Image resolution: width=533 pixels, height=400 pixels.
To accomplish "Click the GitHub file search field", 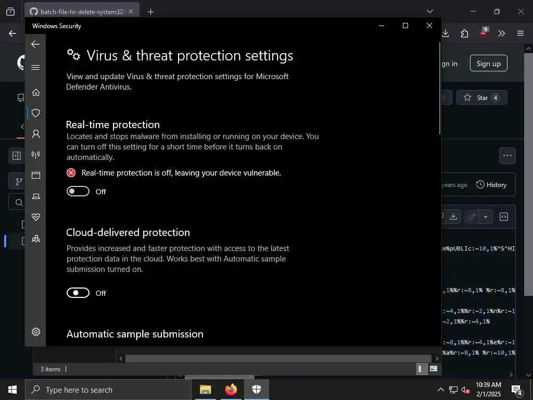I will 17,203.
